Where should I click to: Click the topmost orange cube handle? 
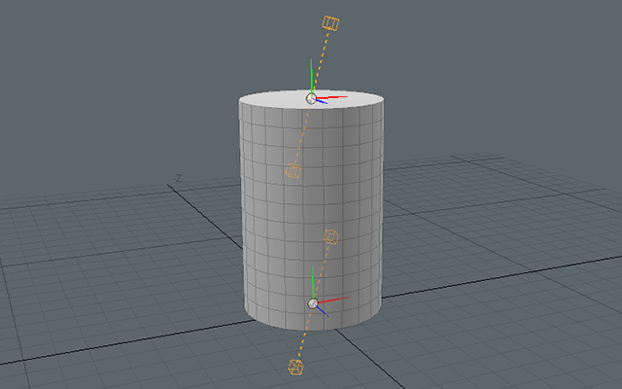pos(329,23)
